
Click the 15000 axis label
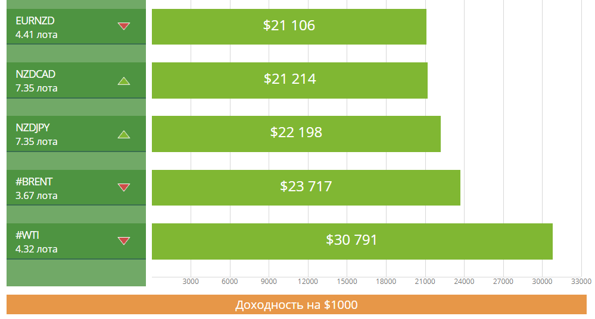pyautogui.click(x=347, y=282)
